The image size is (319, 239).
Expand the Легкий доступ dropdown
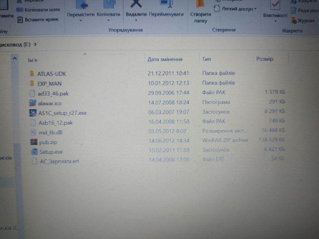255,9
